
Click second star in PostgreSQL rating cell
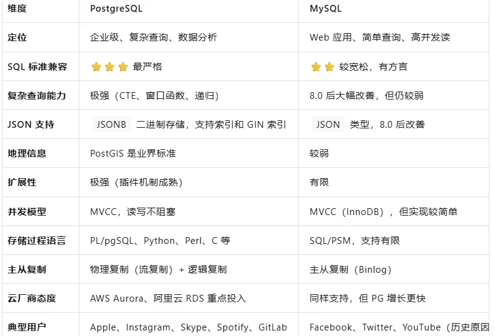[x=110, y=67]
